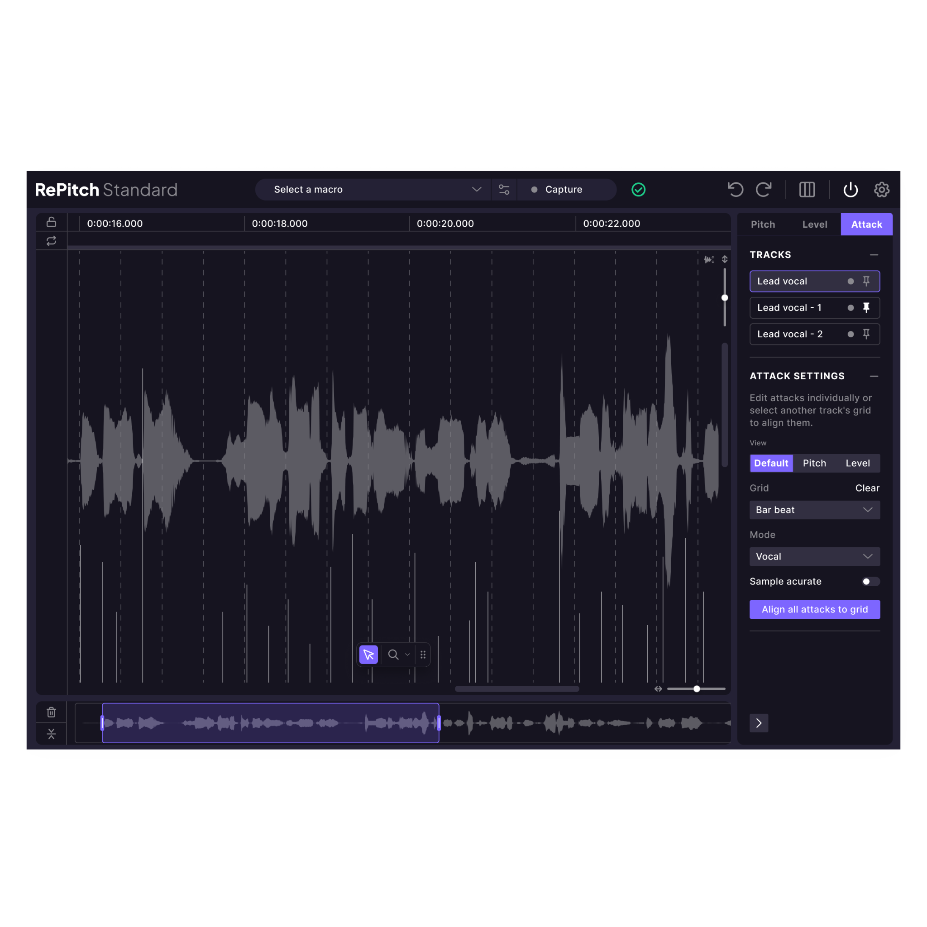Click the trash delete icon

tap(51, 712)
